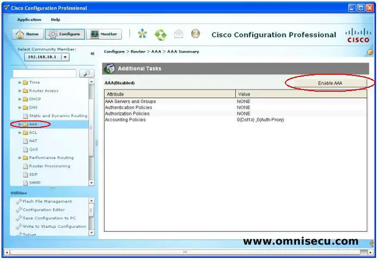This screenshot has width=379, height=262.
Task: Click Write to Startup Configuration
Action: point(54,226)
